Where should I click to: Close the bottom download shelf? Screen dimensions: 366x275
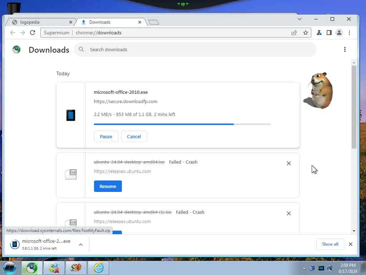(x=351, y=244)
